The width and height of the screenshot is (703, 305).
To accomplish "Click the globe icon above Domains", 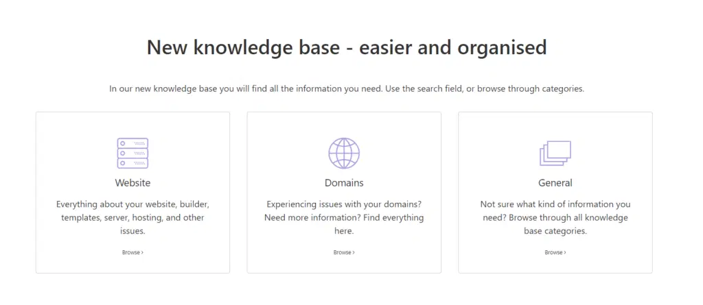I will 344,153.
